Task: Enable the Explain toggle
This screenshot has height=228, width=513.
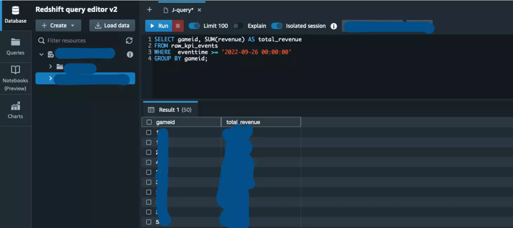Action: (x=238, y=26)
